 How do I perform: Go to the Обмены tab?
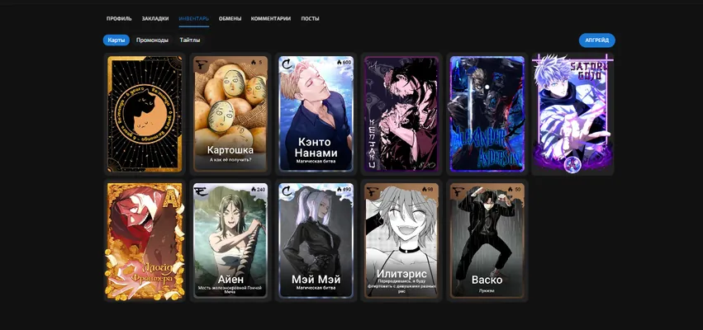tap(230, 19)
